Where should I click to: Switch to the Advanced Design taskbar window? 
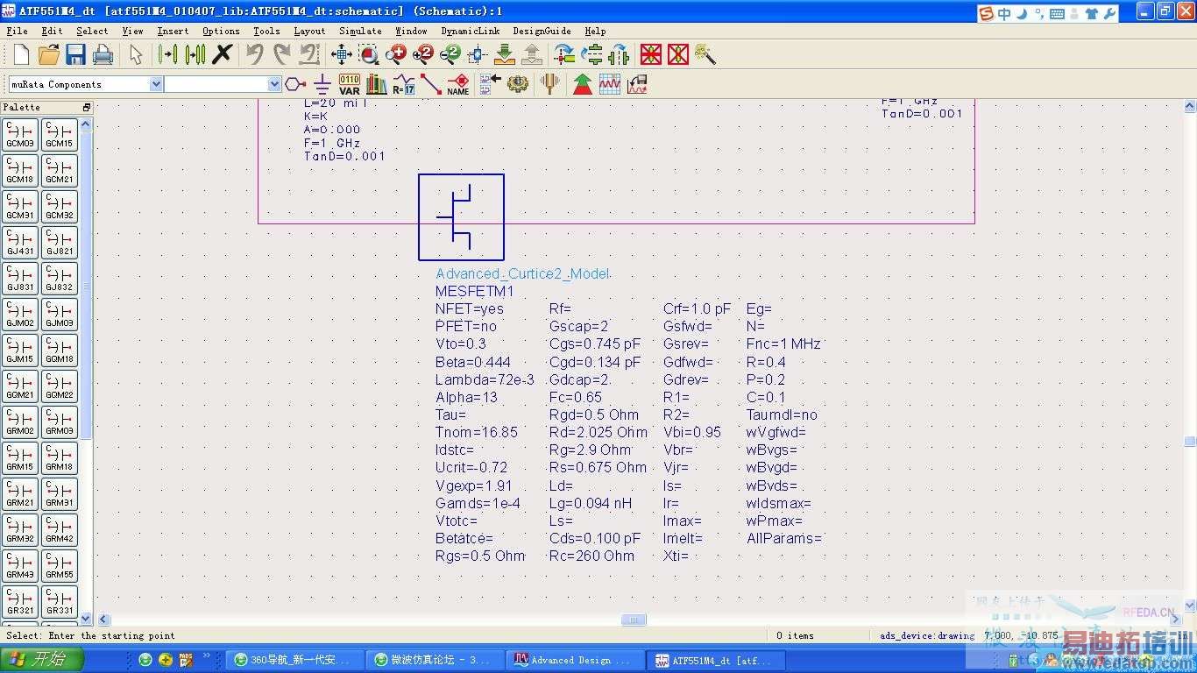coord(574,660)
